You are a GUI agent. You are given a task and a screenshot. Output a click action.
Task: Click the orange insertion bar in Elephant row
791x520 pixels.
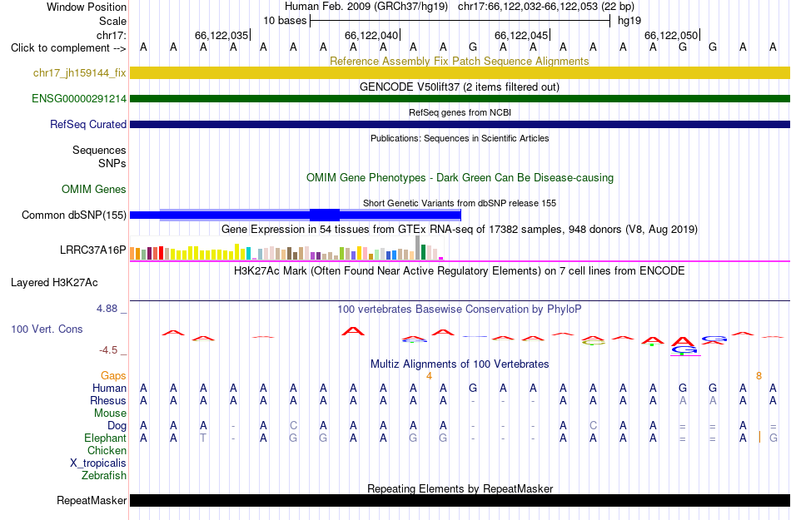point(759,437)
